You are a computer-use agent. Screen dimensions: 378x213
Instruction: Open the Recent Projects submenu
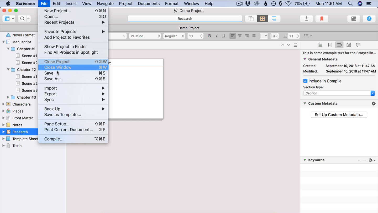point(73,22)
